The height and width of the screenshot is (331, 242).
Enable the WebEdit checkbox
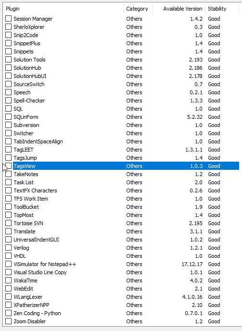[9, 289]
